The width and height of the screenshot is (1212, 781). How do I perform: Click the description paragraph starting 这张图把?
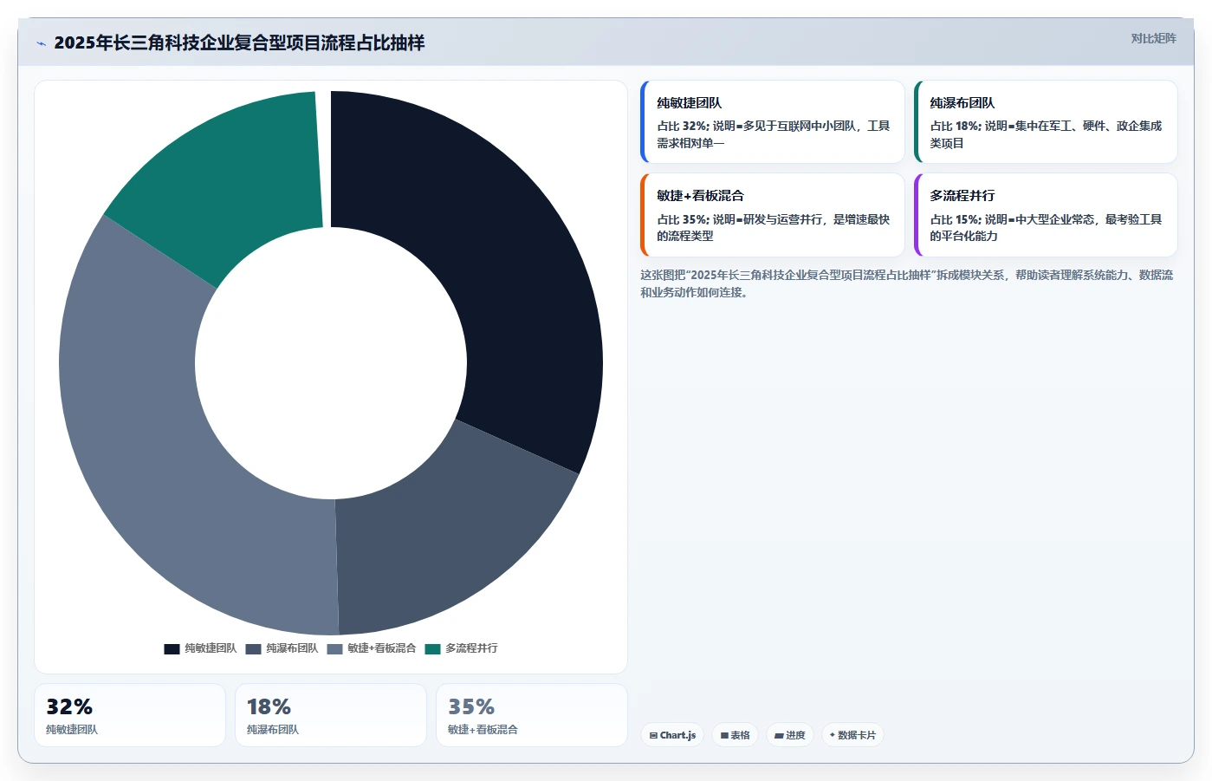click(907, 283)
